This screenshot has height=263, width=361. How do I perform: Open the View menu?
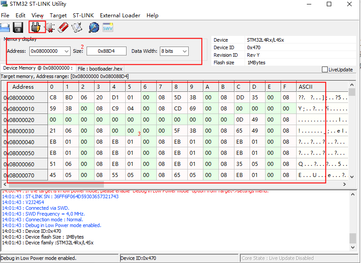[x=38, y=15]
